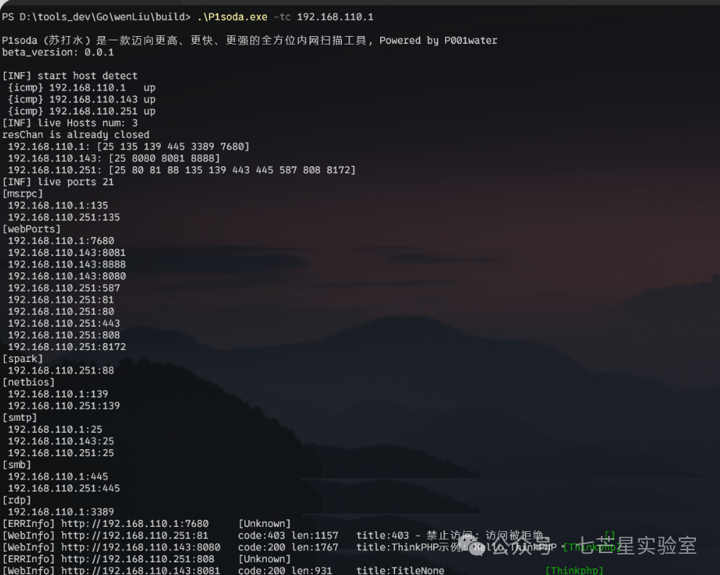
Task: Select '192.168.110.251:8172' entry
Action: (x=67, y=347)
